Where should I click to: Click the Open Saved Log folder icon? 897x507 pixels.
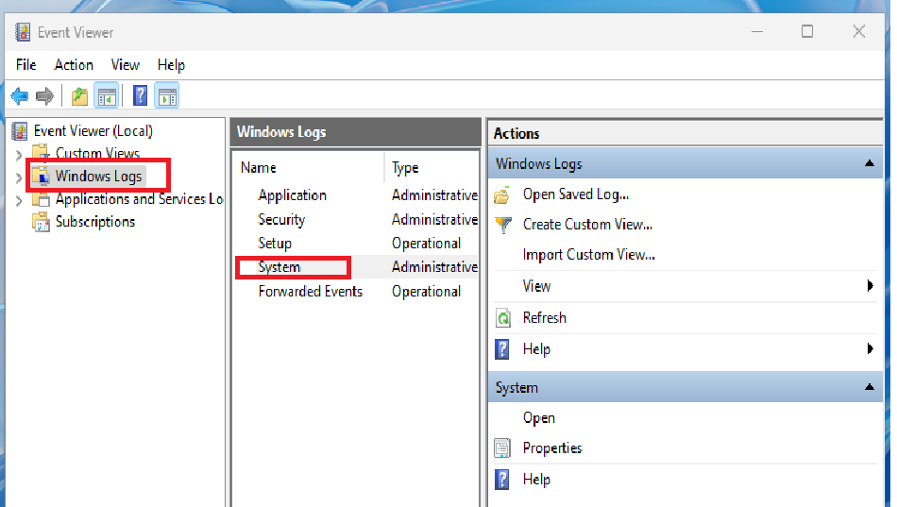[502, 195]
